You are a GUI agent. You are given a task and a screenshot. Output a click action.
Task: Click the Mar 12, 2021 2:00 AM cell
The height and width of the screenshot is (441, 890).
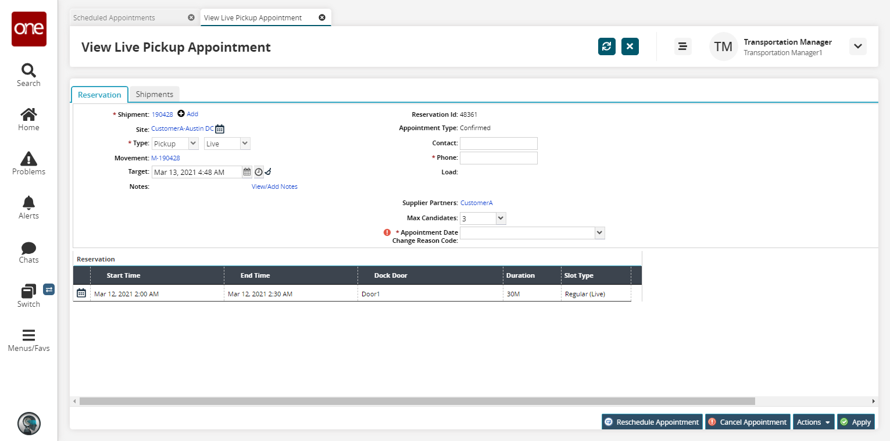point(157,294)
